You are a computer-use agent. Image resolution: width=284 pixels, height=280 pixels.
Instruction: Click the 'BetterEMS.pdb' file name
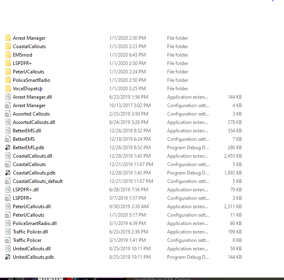point(29,148)
